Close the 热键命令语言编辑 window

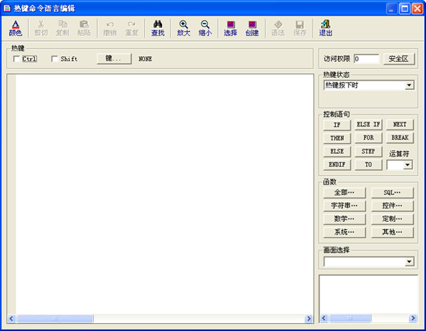coord(417,9)
